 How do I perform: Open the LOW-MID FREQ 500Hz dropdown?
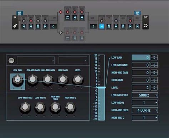tap(145, 95)
